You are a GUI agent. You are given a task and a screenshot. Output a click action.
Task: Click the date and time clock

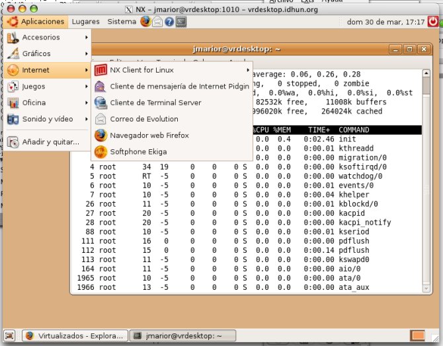(385, 22)
